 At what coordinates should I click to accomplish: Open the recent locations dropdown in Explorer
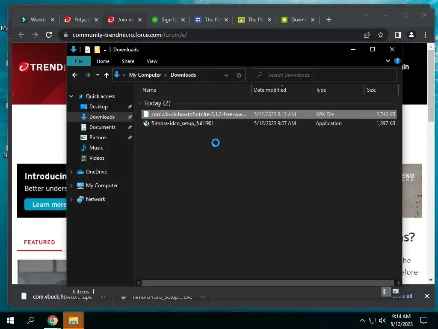coord(98,75)
